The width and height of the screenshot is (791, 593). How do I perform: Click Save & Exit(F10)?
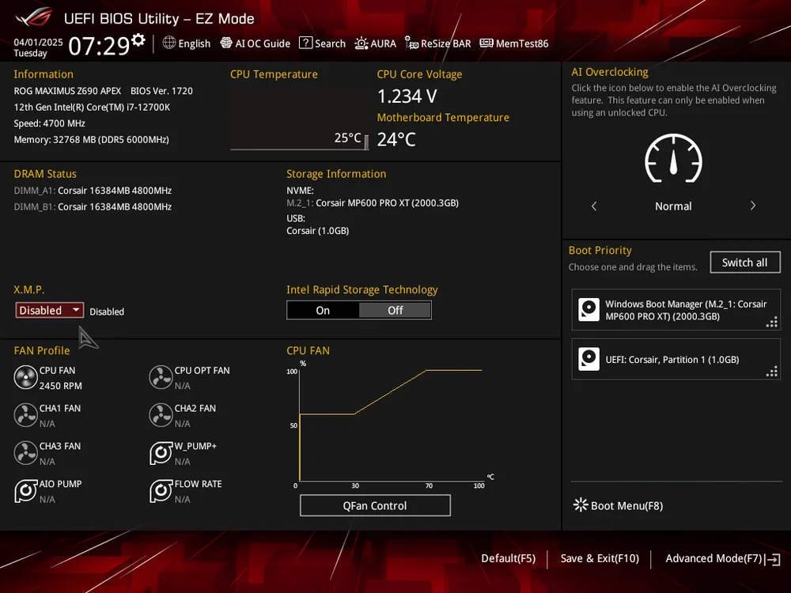tap(600, 558)
